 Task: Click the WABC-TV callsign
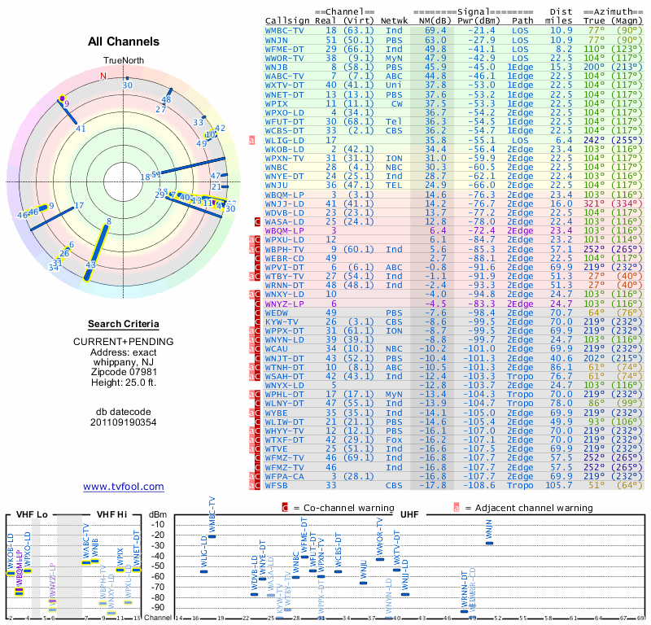pos(284,76)
